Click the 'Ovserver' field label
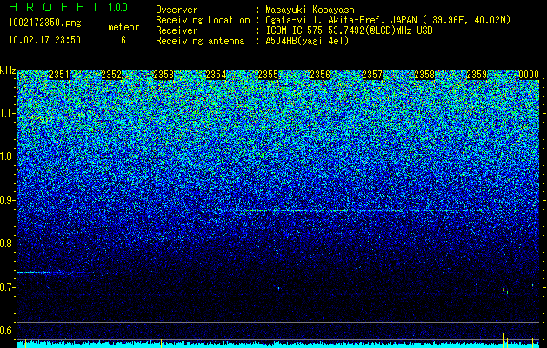The height and width of the screenshot is (348, 547). coord(177,10)
